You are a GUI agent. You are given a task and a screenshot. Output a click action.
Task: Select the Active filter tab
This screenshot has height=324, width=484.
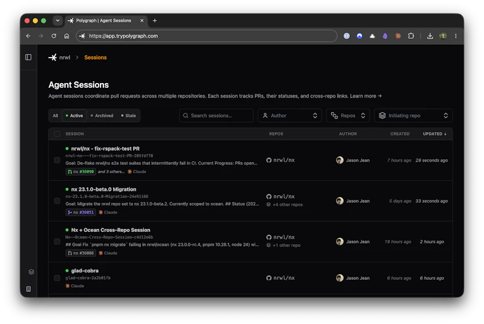74,116
